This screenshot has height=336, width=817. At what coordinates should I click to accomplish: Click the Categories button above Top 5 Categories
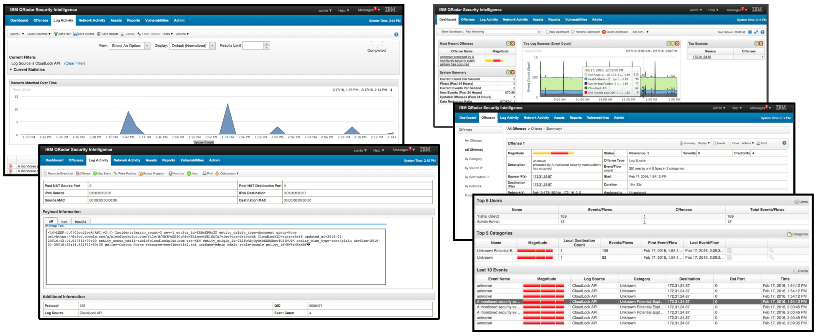[797, 234]
